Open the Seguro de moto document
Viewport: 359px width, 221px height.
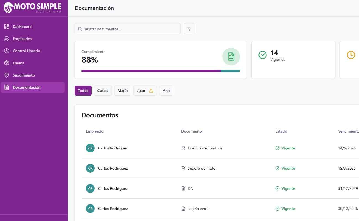(202, 168)
